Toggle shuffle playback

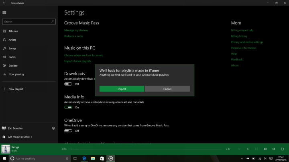(x=274, y=149)
